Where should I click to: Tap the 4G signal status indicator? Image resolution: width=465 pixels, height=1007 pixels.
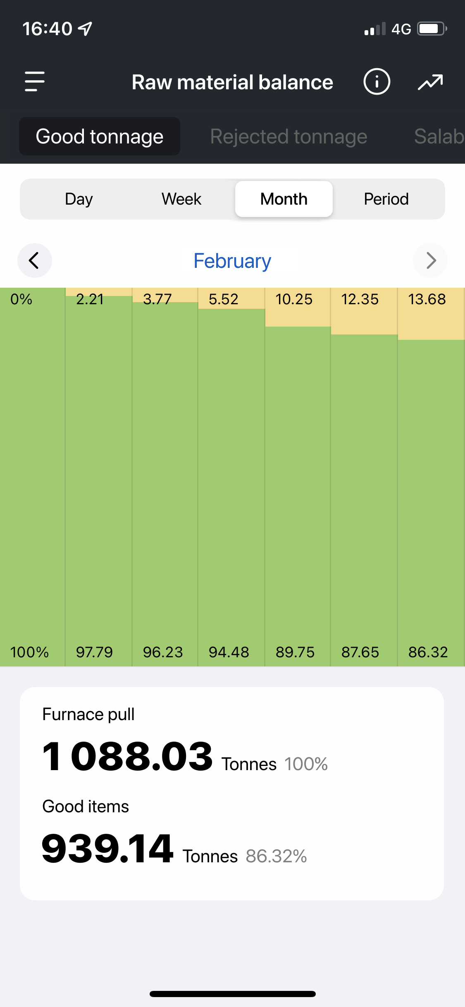[x=401, y=29]
